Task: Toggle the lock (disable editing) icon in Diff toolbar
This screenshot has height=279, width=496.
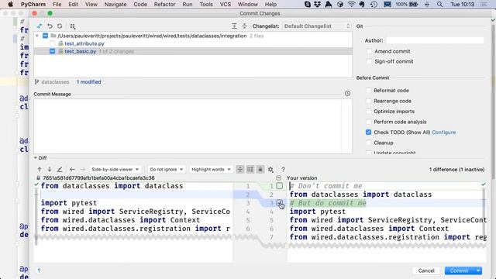Action: click(x=260, y=170)
